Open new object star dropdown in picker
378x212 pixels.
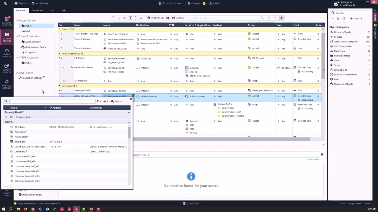click(106, 101)
